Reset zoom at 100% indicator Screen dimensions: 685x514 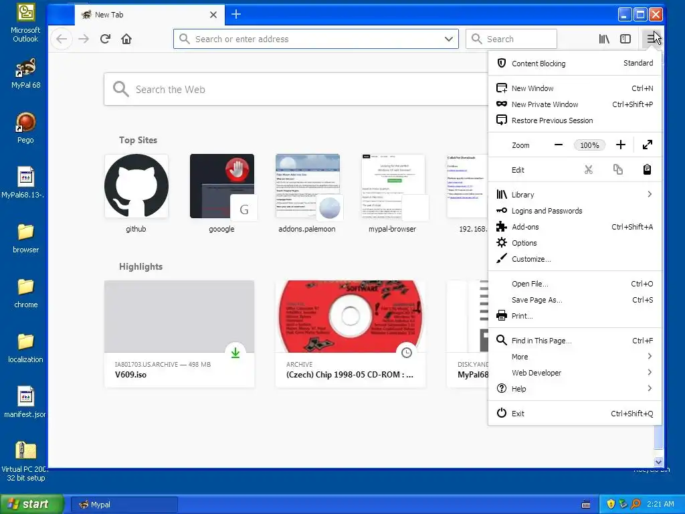click(589, 145)
